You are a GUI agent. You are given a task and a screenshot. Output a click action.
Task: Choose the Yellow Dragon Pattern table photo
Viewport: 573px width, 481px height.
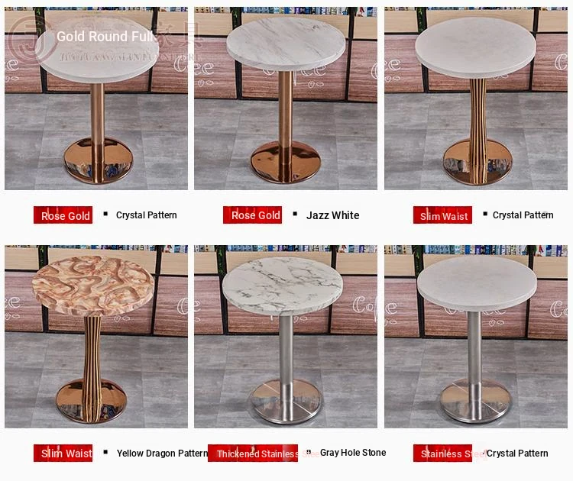pyautogui.click(x=96, y=337)
